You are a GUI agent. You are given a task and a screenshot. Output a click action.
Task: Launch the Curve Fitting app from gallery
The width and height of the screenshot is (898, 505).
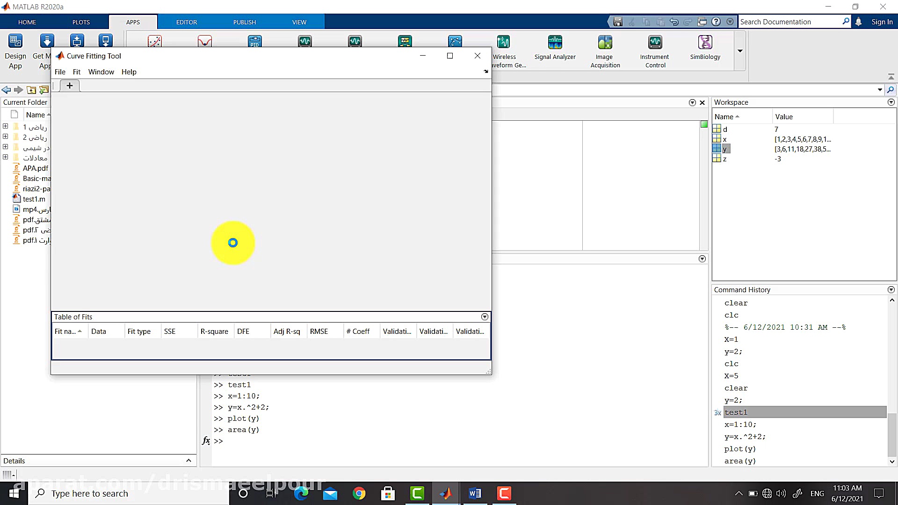coord(155,41)
